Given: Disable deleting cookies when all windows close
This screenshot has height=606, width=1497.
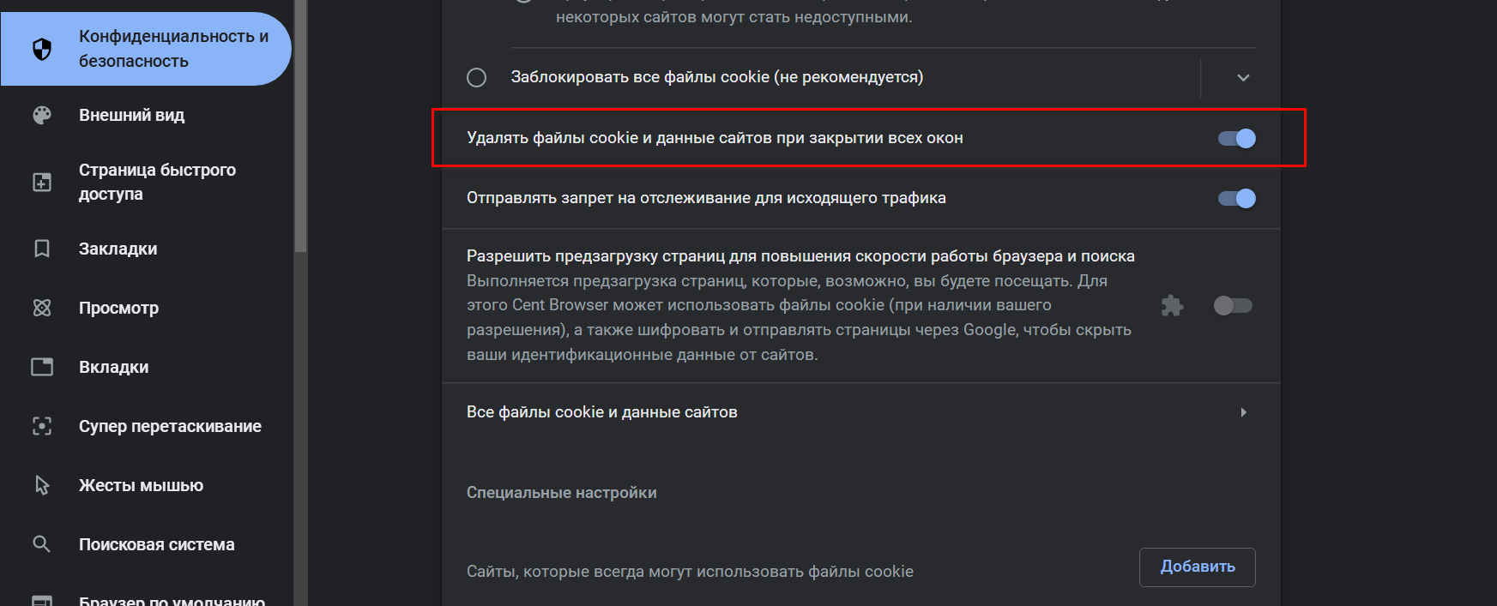Looking at the screenshot, I should pyautogui.click(x=1236, y=138).
